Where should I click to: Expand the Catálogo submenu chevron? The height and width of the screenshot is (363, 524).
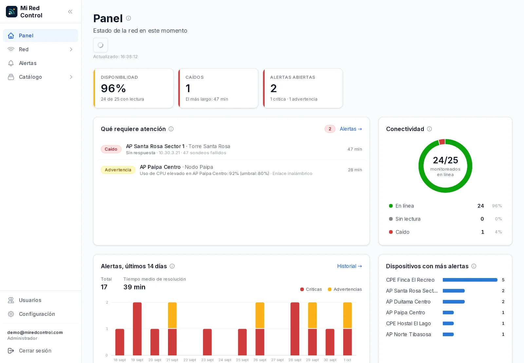pyautogui.click(x=71, y=77)
